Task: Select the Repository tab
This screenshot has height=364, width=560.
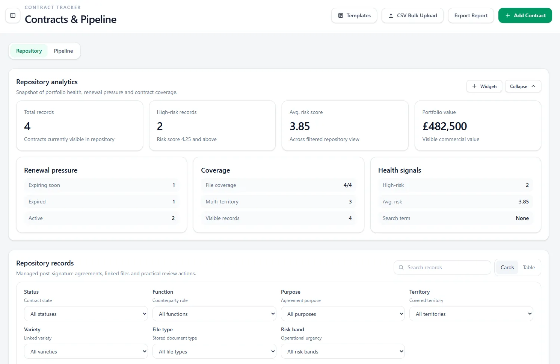Action: tap(29, 51)
